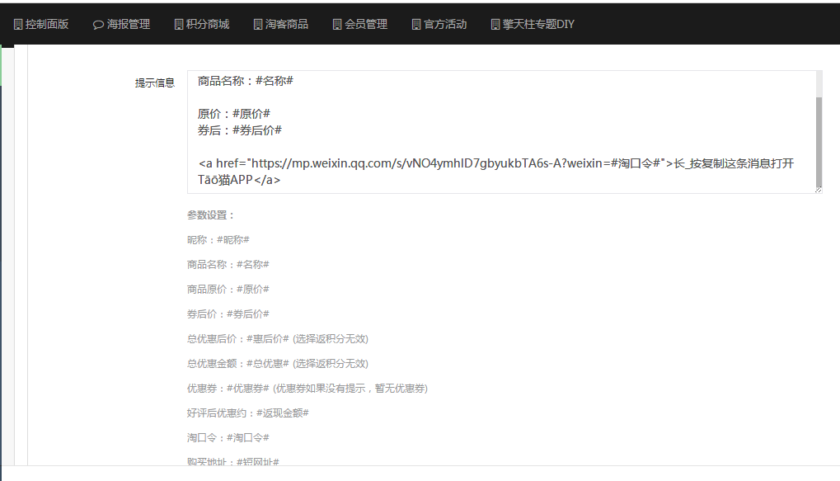Click the resize handle of the textarea

coord(819,190)
